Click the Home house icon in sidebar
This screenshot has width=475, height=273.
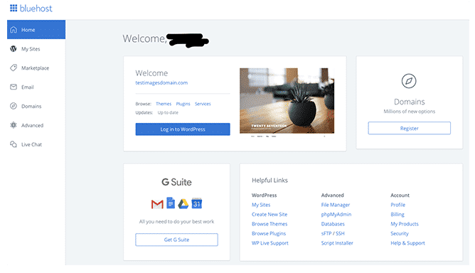[14, 30]
